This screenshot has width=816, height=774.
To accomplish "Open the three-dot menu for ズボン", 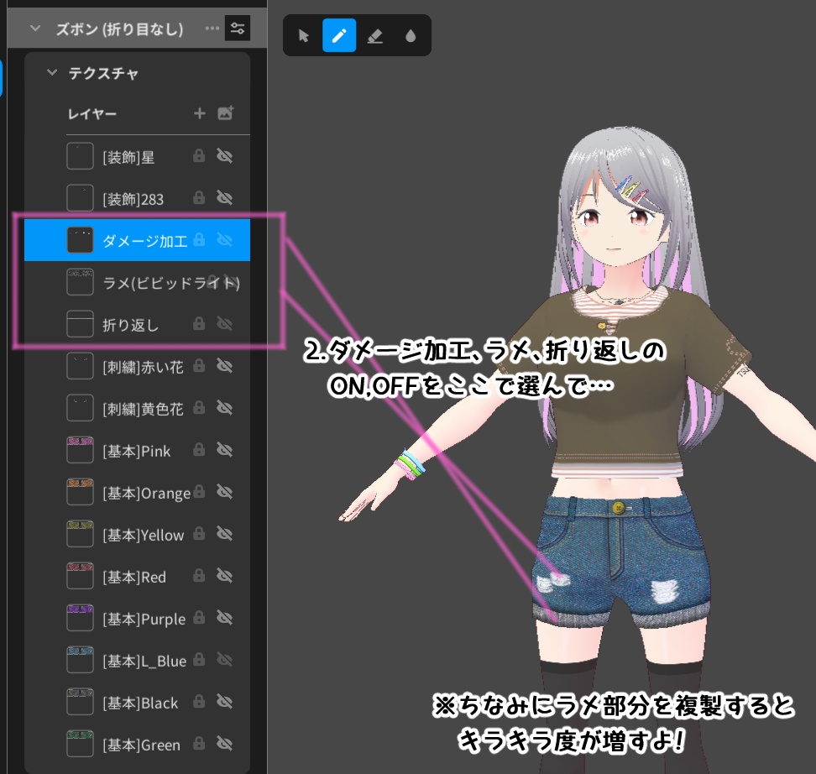I will [212, 28].
